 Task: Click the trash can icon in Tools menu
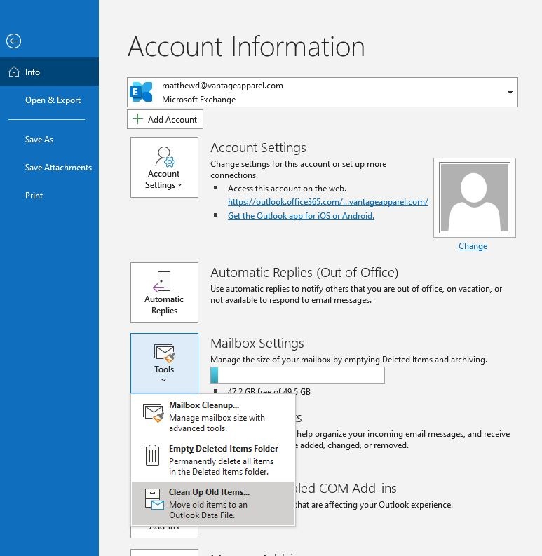click(x=153, y=455)
